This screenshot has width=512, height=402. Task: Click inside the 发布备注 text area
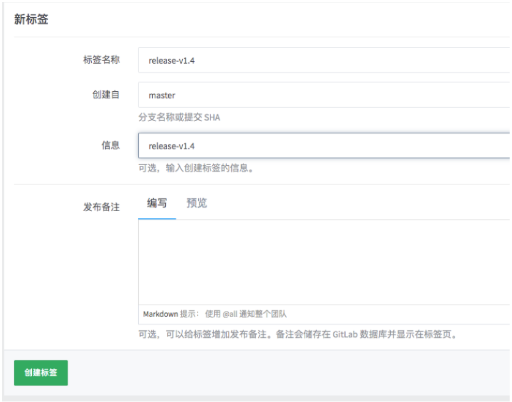coord(325,262)
